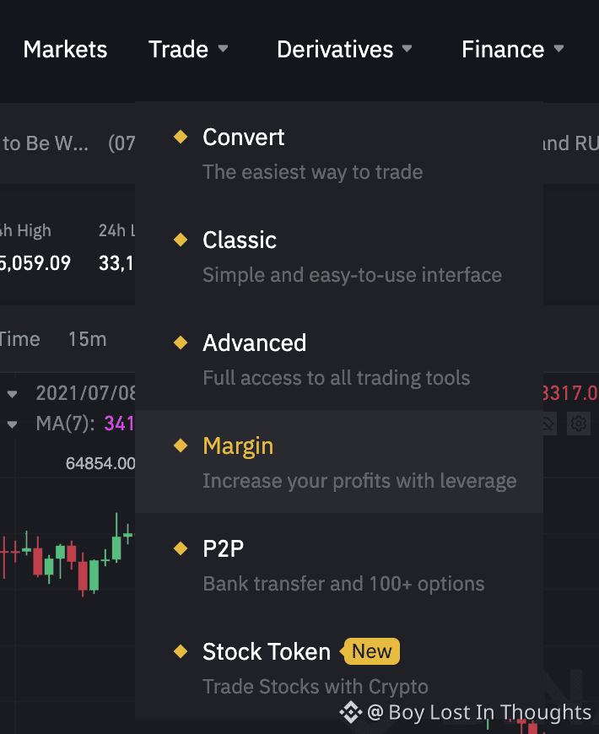Click the diamond bullet next to P2P
Image resolution: width=599 pixels, height=734 pixels.
tap(181, 548)
